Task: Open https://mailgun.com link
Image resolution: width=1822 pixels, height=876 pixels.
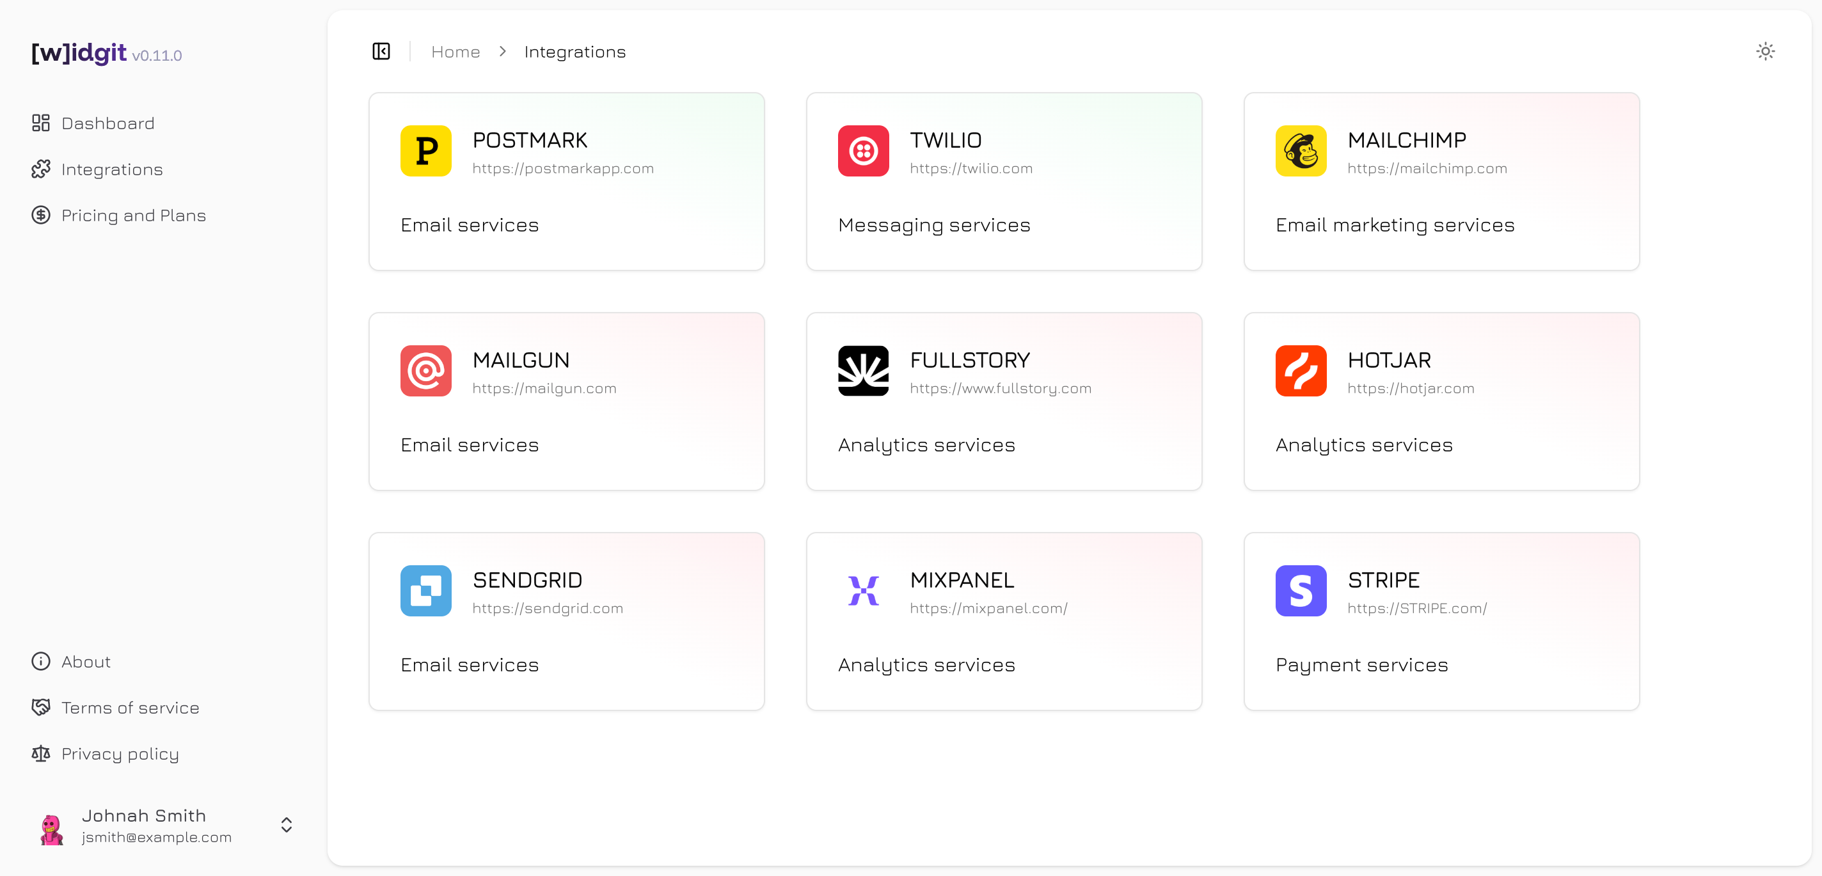Action: (544, 388)
